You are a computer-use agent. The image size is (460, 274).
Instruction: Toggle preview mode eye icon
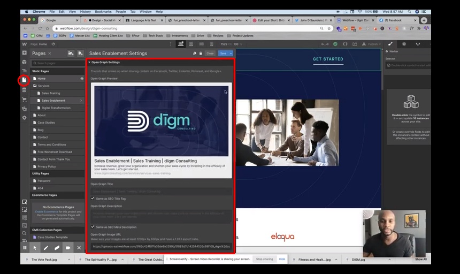(53, 44)
